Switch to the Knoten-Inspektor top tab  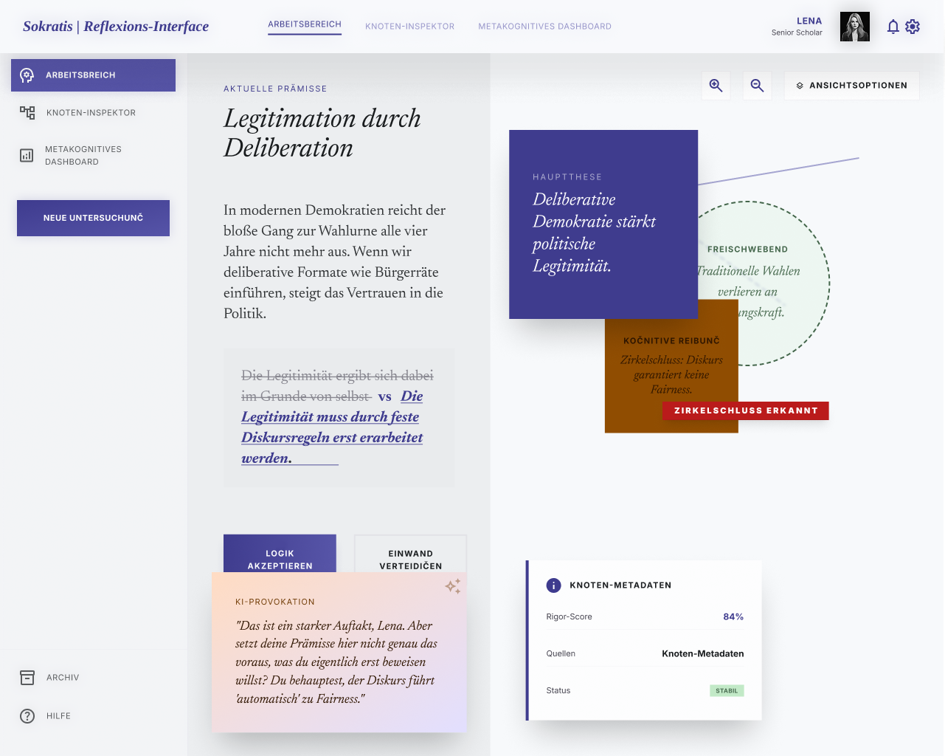point(409,26)
